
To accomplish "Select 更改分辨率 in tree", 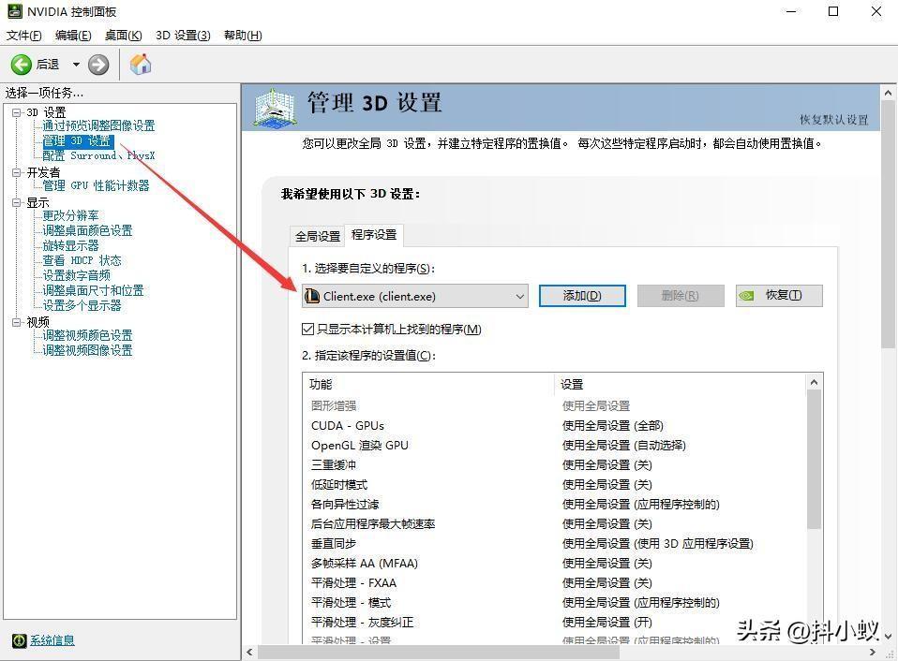I will (x=70, y=215).
